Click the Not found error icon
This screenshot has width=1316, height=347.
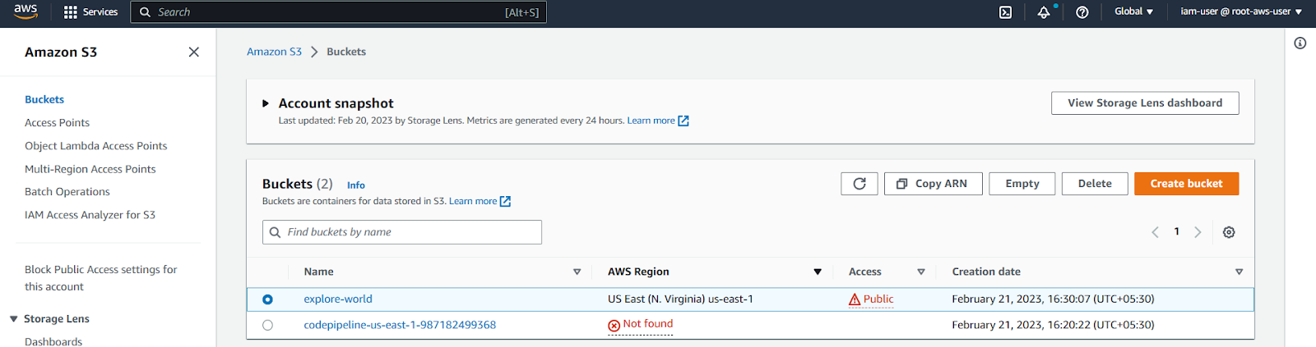pos(614,326)
